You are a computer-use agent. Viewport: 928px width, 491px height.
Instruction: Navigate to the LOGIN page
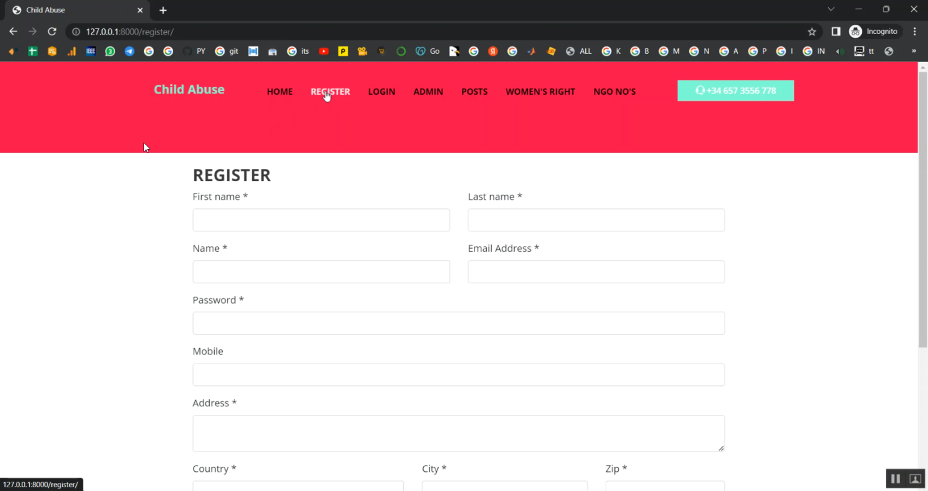382,92
